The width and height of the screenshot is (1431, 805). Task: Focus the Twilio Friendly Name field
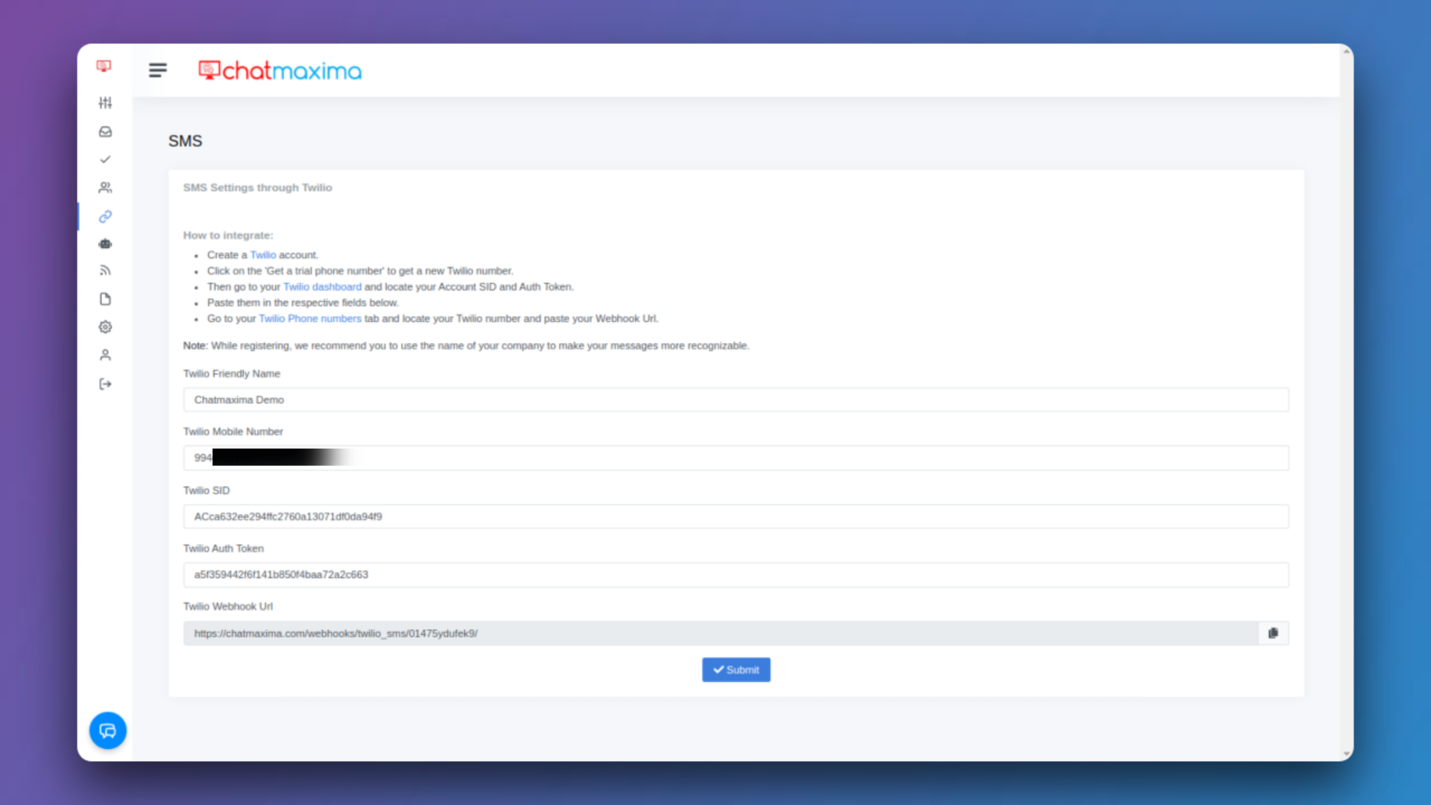[736, 400]
